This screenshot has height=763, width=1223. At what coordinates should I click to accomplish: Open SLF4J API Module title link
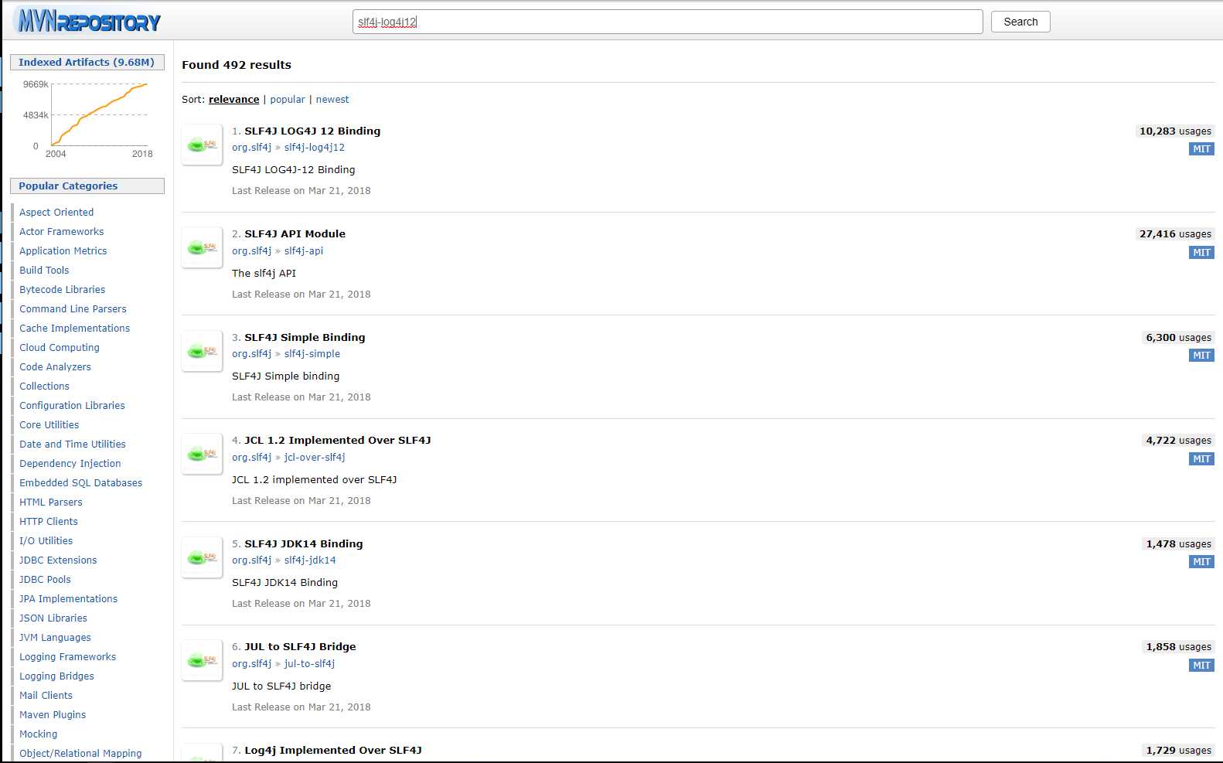[x=295, y=234]
